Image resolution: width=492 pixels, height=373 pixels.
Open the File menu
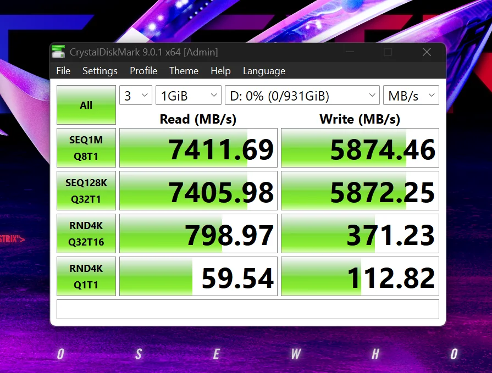(63, 71)
